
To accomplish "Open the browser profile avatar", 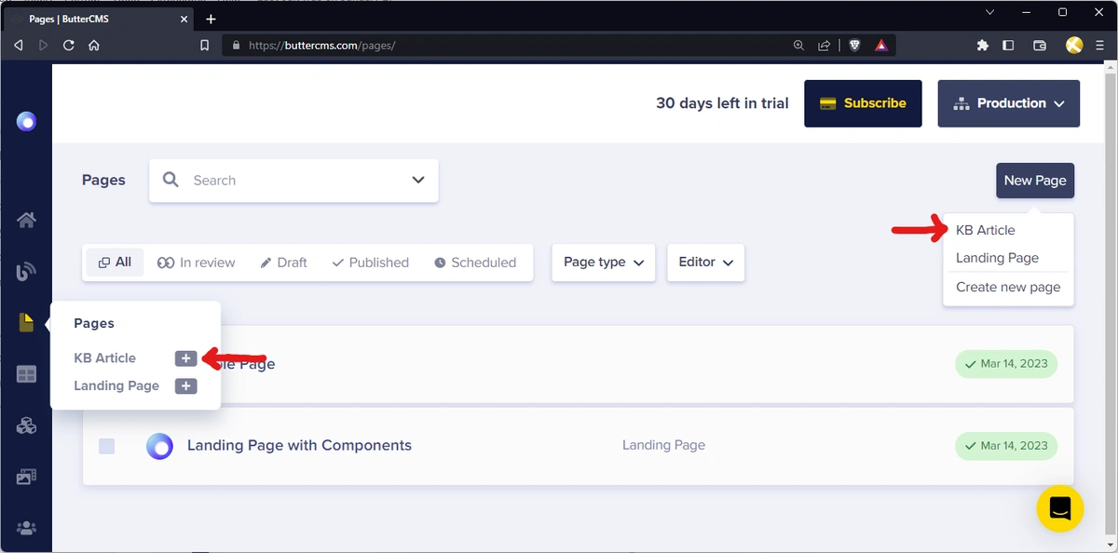I will click(1074, 45).
